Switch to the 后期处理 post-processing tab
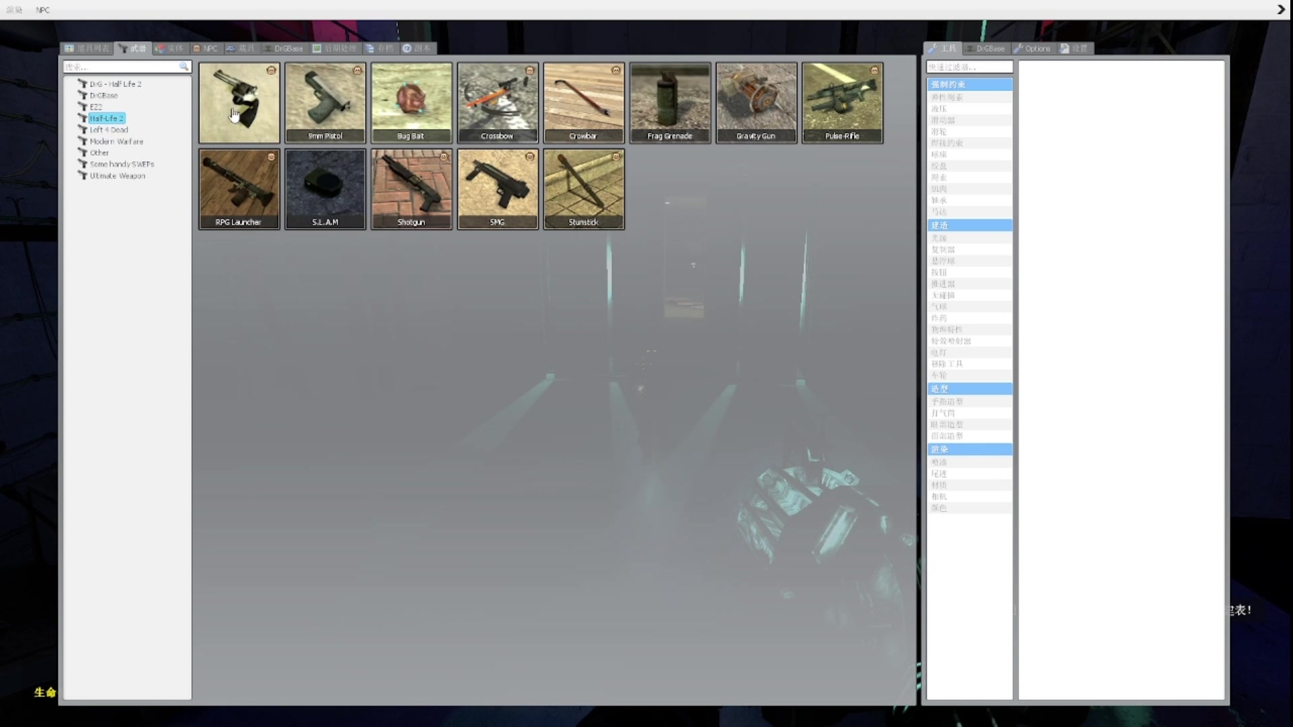This screenshot has height=727, width=1293. [335, 48]
